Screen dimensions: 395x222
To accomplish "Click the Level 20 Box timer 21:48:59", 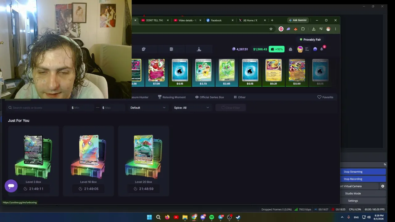I will (143, 189).
